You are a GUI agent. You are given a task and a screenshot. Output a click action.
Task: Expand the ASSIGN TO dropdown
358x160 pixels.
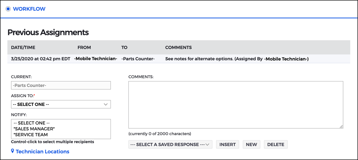(x=61, y=104)
